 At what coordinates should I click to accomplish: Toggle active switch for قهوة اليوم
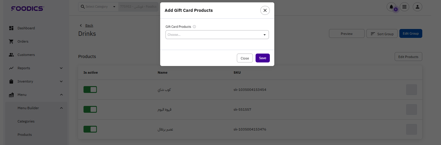point(90,109)
